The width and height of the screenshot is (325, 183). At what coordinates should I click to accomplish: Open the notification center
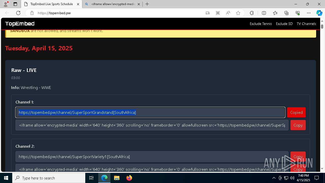click(x=317, y=178)
